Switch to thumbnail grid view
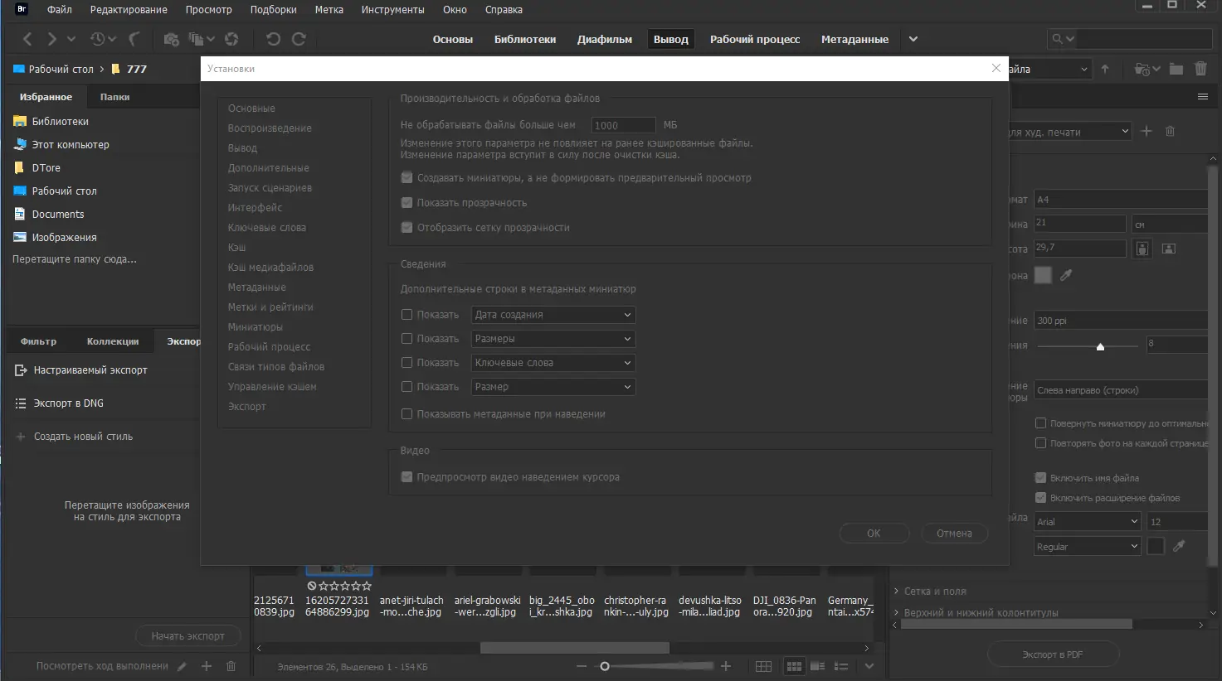The image size is (1222, 681). click(x=794, y=666)
